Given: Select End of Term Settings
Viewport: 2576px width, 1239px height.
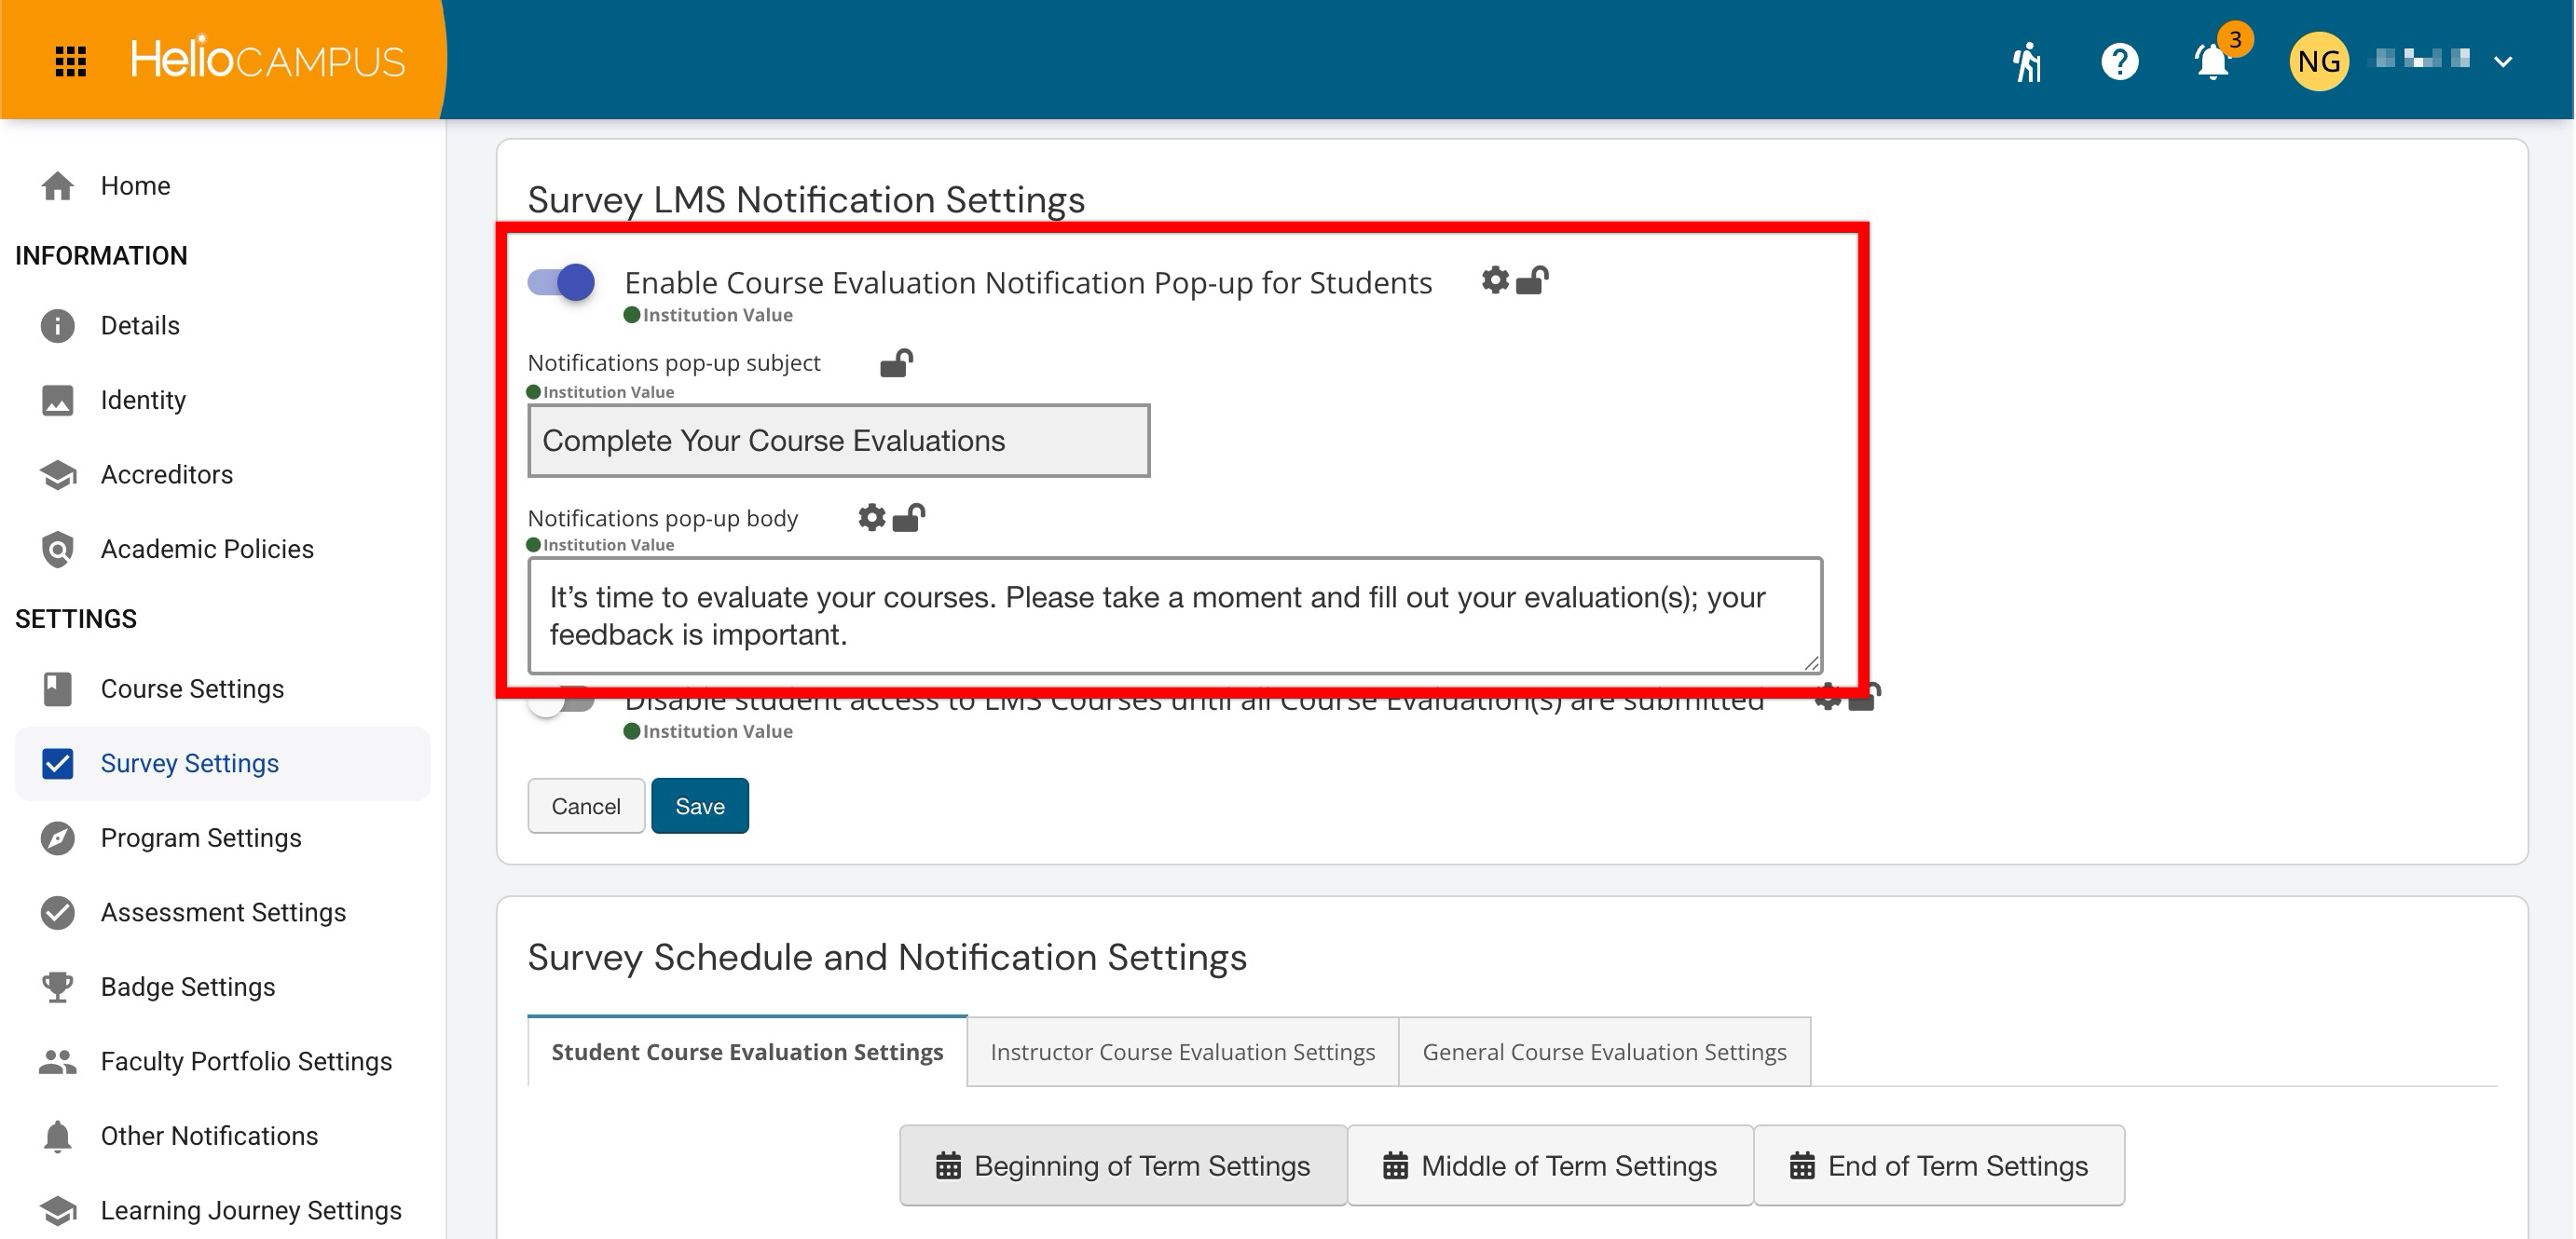Looking at the screenshot, I should pos(1939,1166).
